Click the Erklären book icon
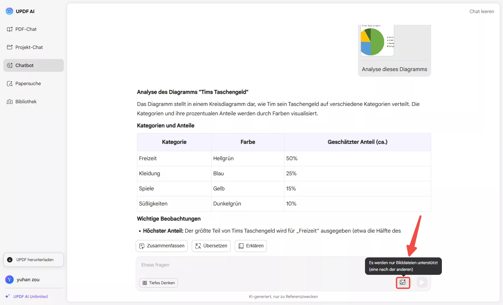Viewport: 503px width, 305px height. pyautogui.click(x=240, y=246)
